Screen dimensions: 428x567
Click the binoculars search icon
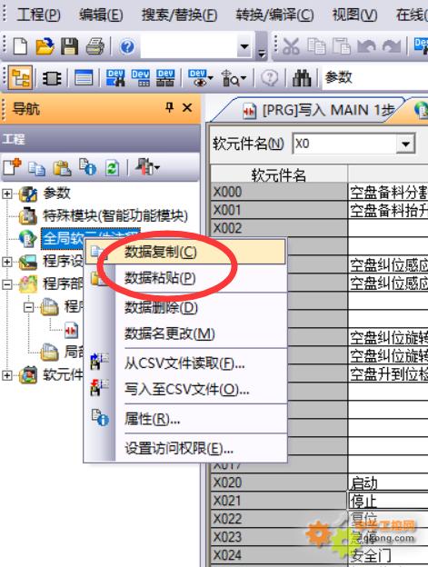point(302,77)
